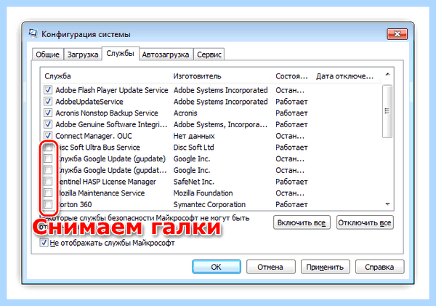Check Mozilla Maintenance Service checkbox
This screenshot has height=306, width=436.
click(x=48, y=193)
